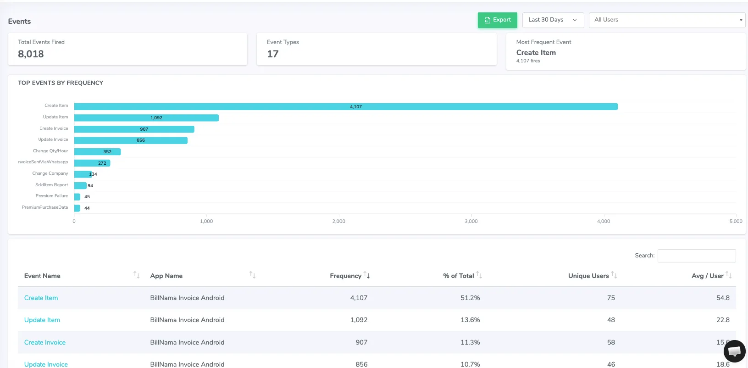Click App Name cell in Create Item row
Screen dimensions: 748x368
click(187, 298)
